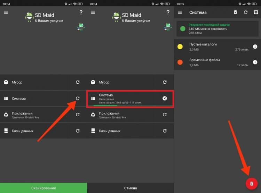Refresh Базы данных in second screen
Screen dimensions: 261x193
pyautogui.click(x=165, y=131)
